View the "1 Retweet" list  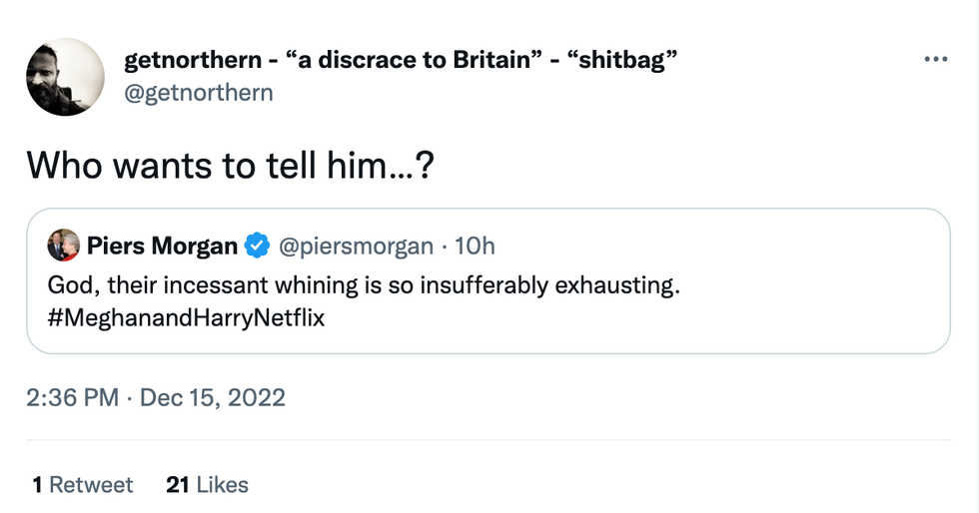(82, 485)
